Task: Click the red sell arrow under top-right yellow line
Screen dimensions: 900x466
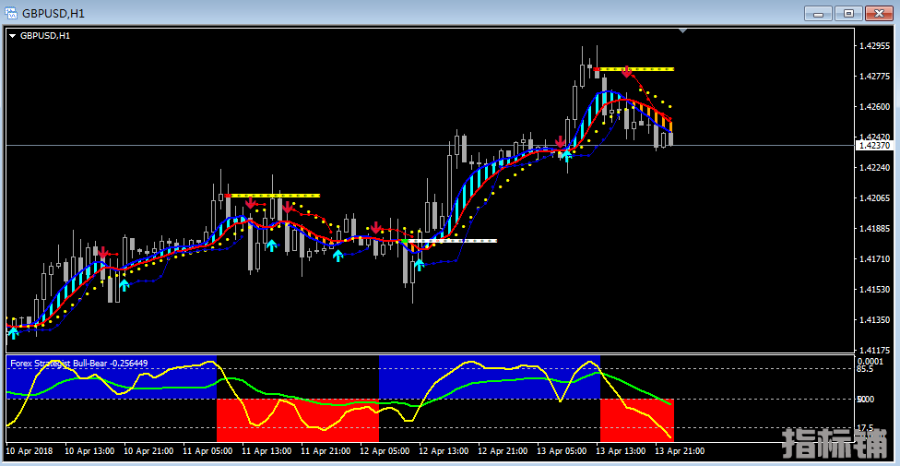Action: tap(627, 72)
